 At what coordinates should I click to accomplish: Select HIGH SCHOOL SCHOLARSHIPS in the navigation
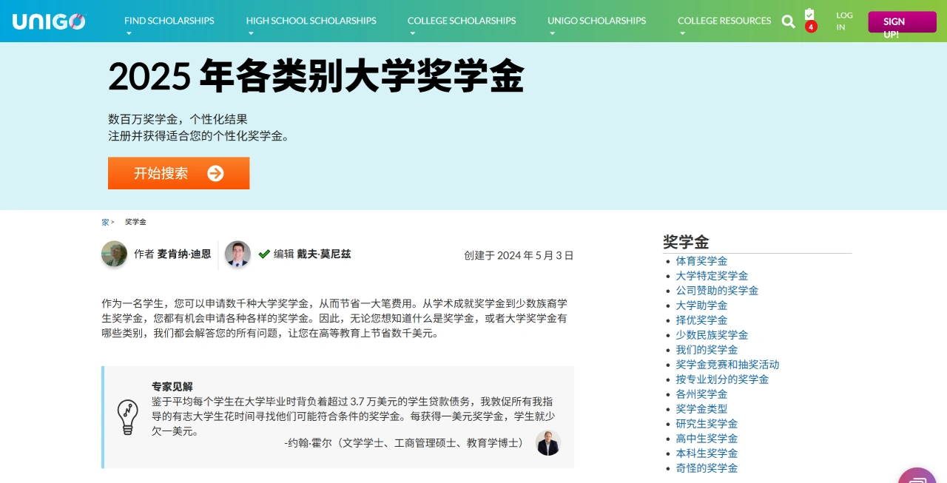pyautogui.click(x=311, y=21)
